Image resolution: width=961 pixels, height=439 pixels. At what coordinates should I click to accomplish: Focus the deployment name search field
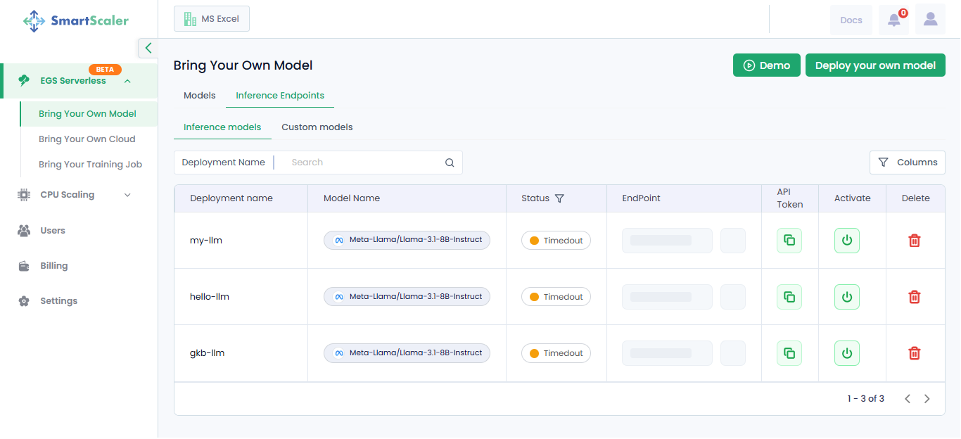point(362,163)
